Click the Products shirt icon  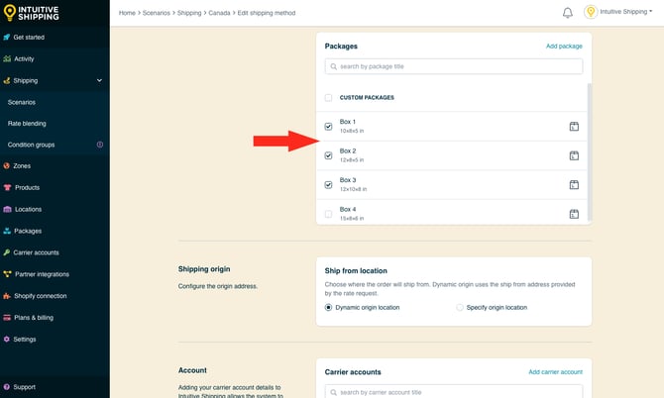click(x=7, y=187)
